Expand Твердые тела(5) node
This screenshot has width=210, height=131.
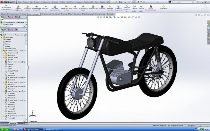click(x=4, y=57)
